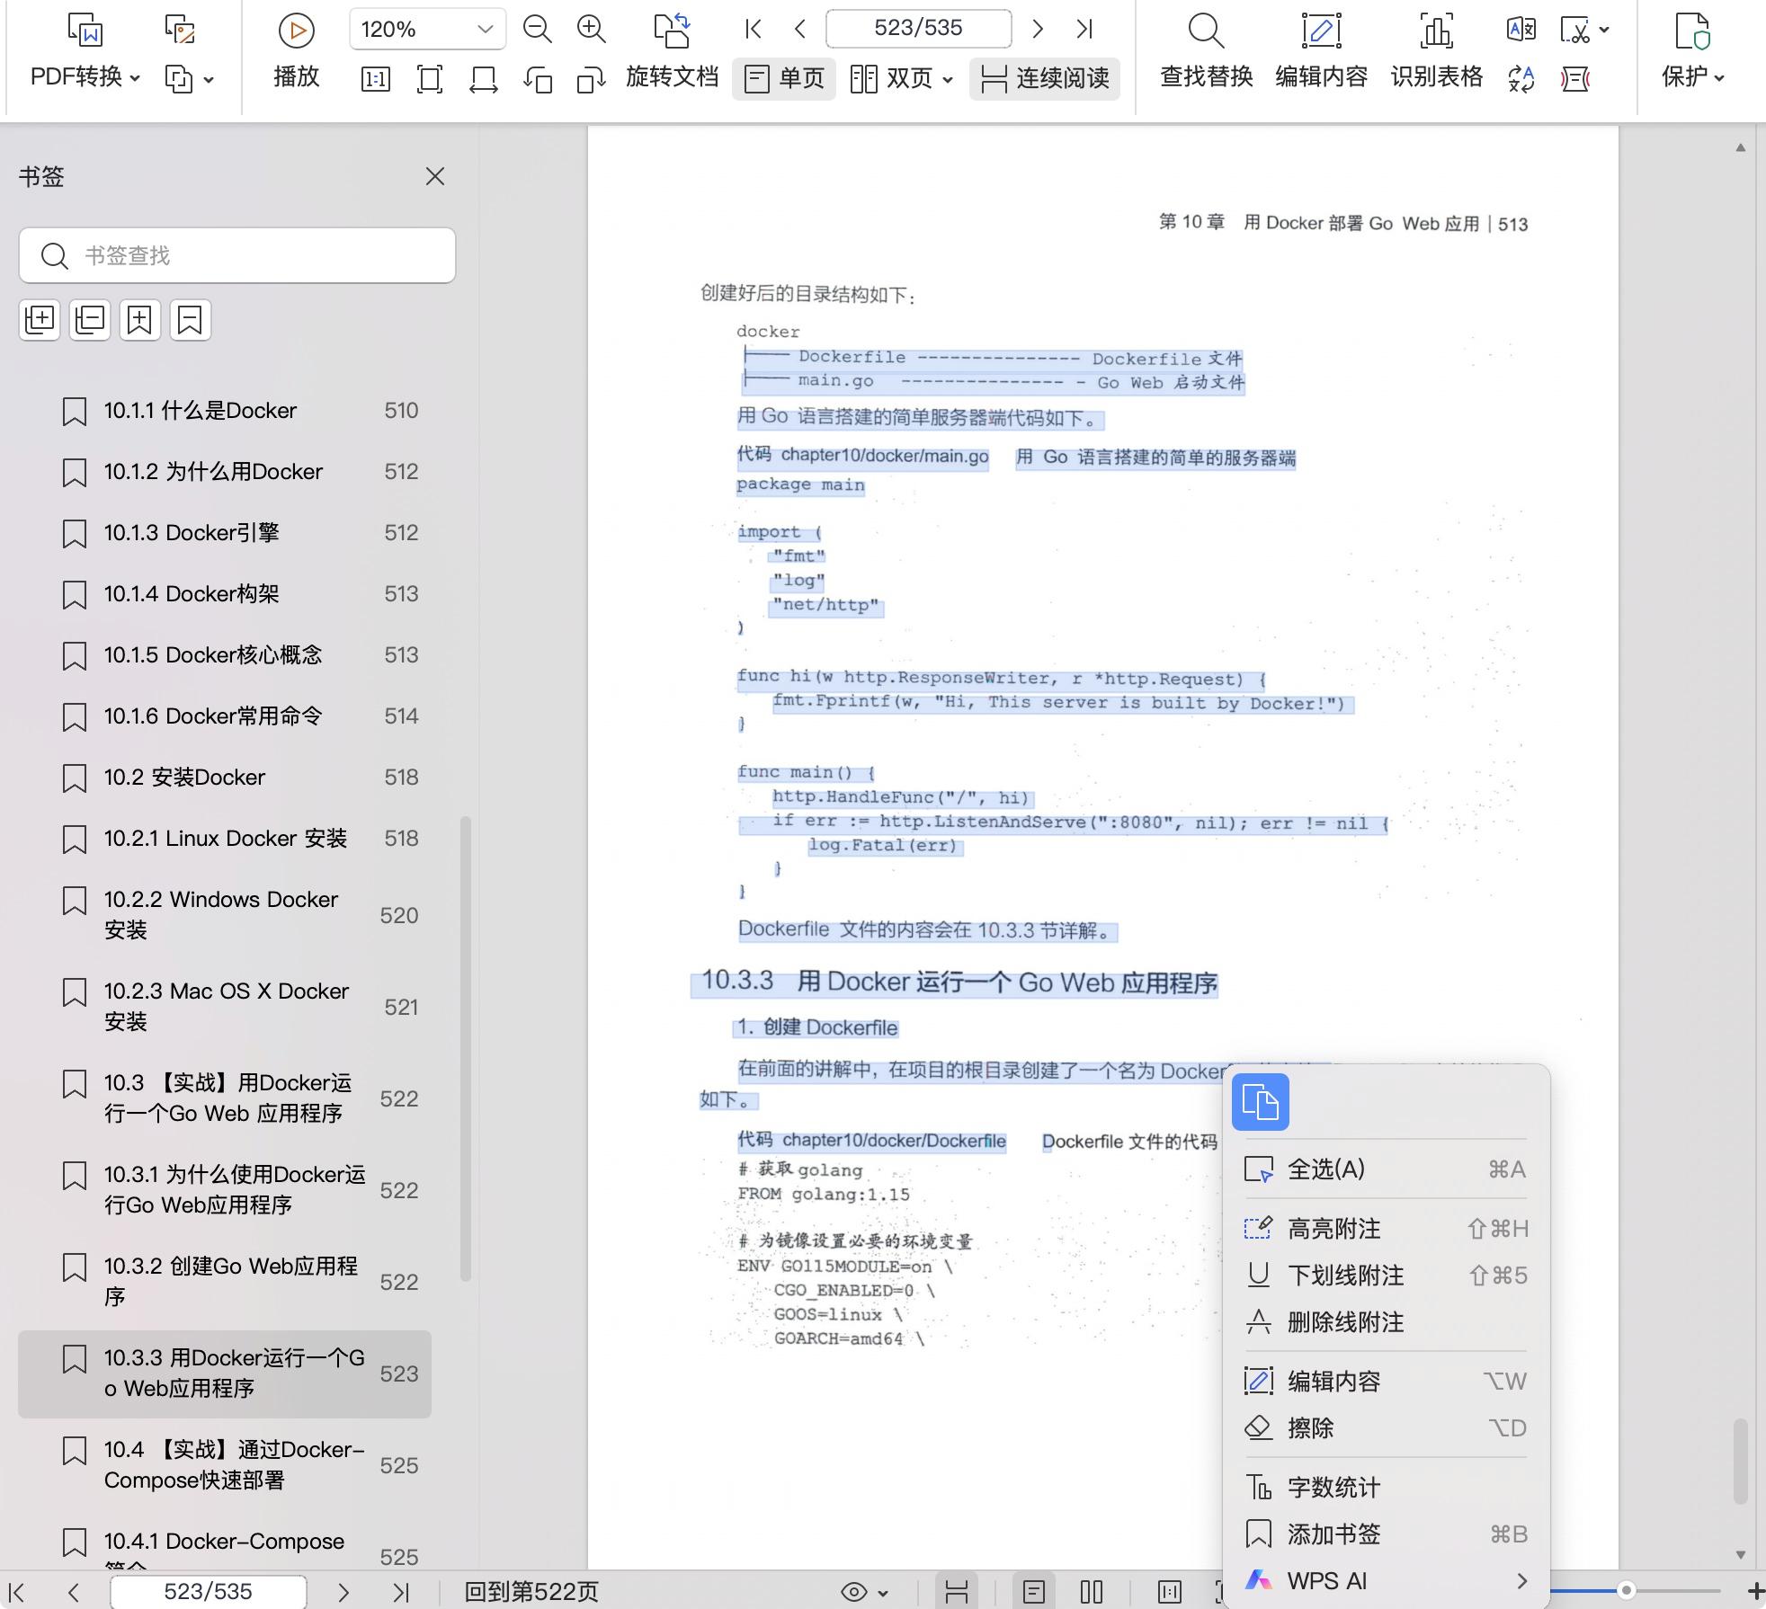The image size is (1766, 1609).
Task: Choose 擦除 erase in context menu
Action: click(x=1386, y=1427)
